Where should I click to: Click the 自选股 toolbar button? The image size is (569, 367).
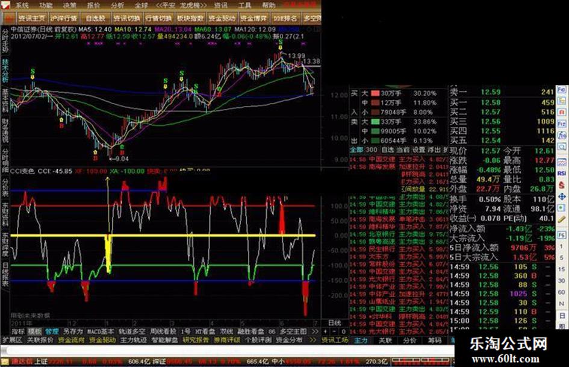95,18
